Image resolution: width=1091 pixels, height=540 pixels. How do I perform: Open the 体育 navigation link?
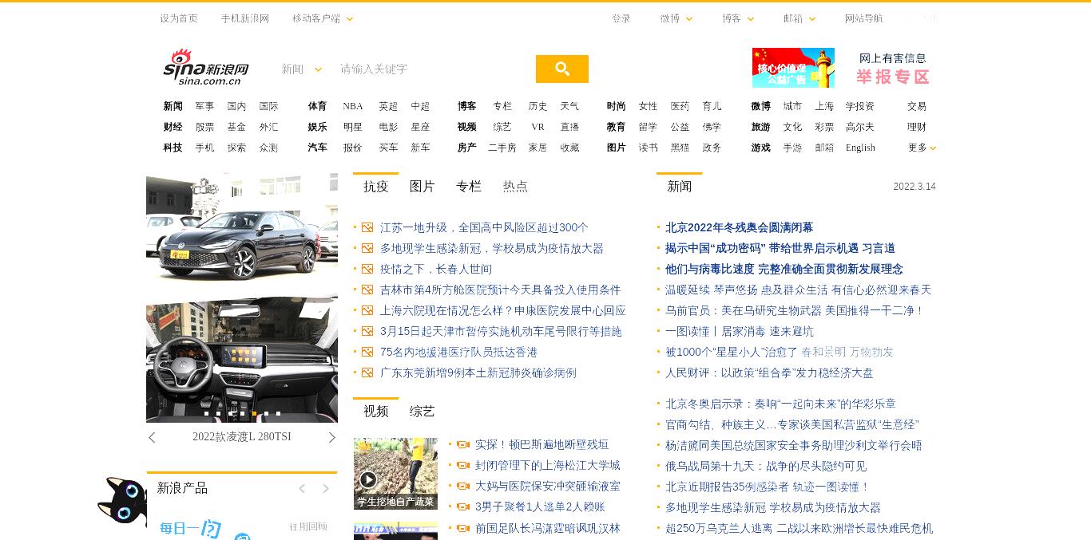[317, 106]
